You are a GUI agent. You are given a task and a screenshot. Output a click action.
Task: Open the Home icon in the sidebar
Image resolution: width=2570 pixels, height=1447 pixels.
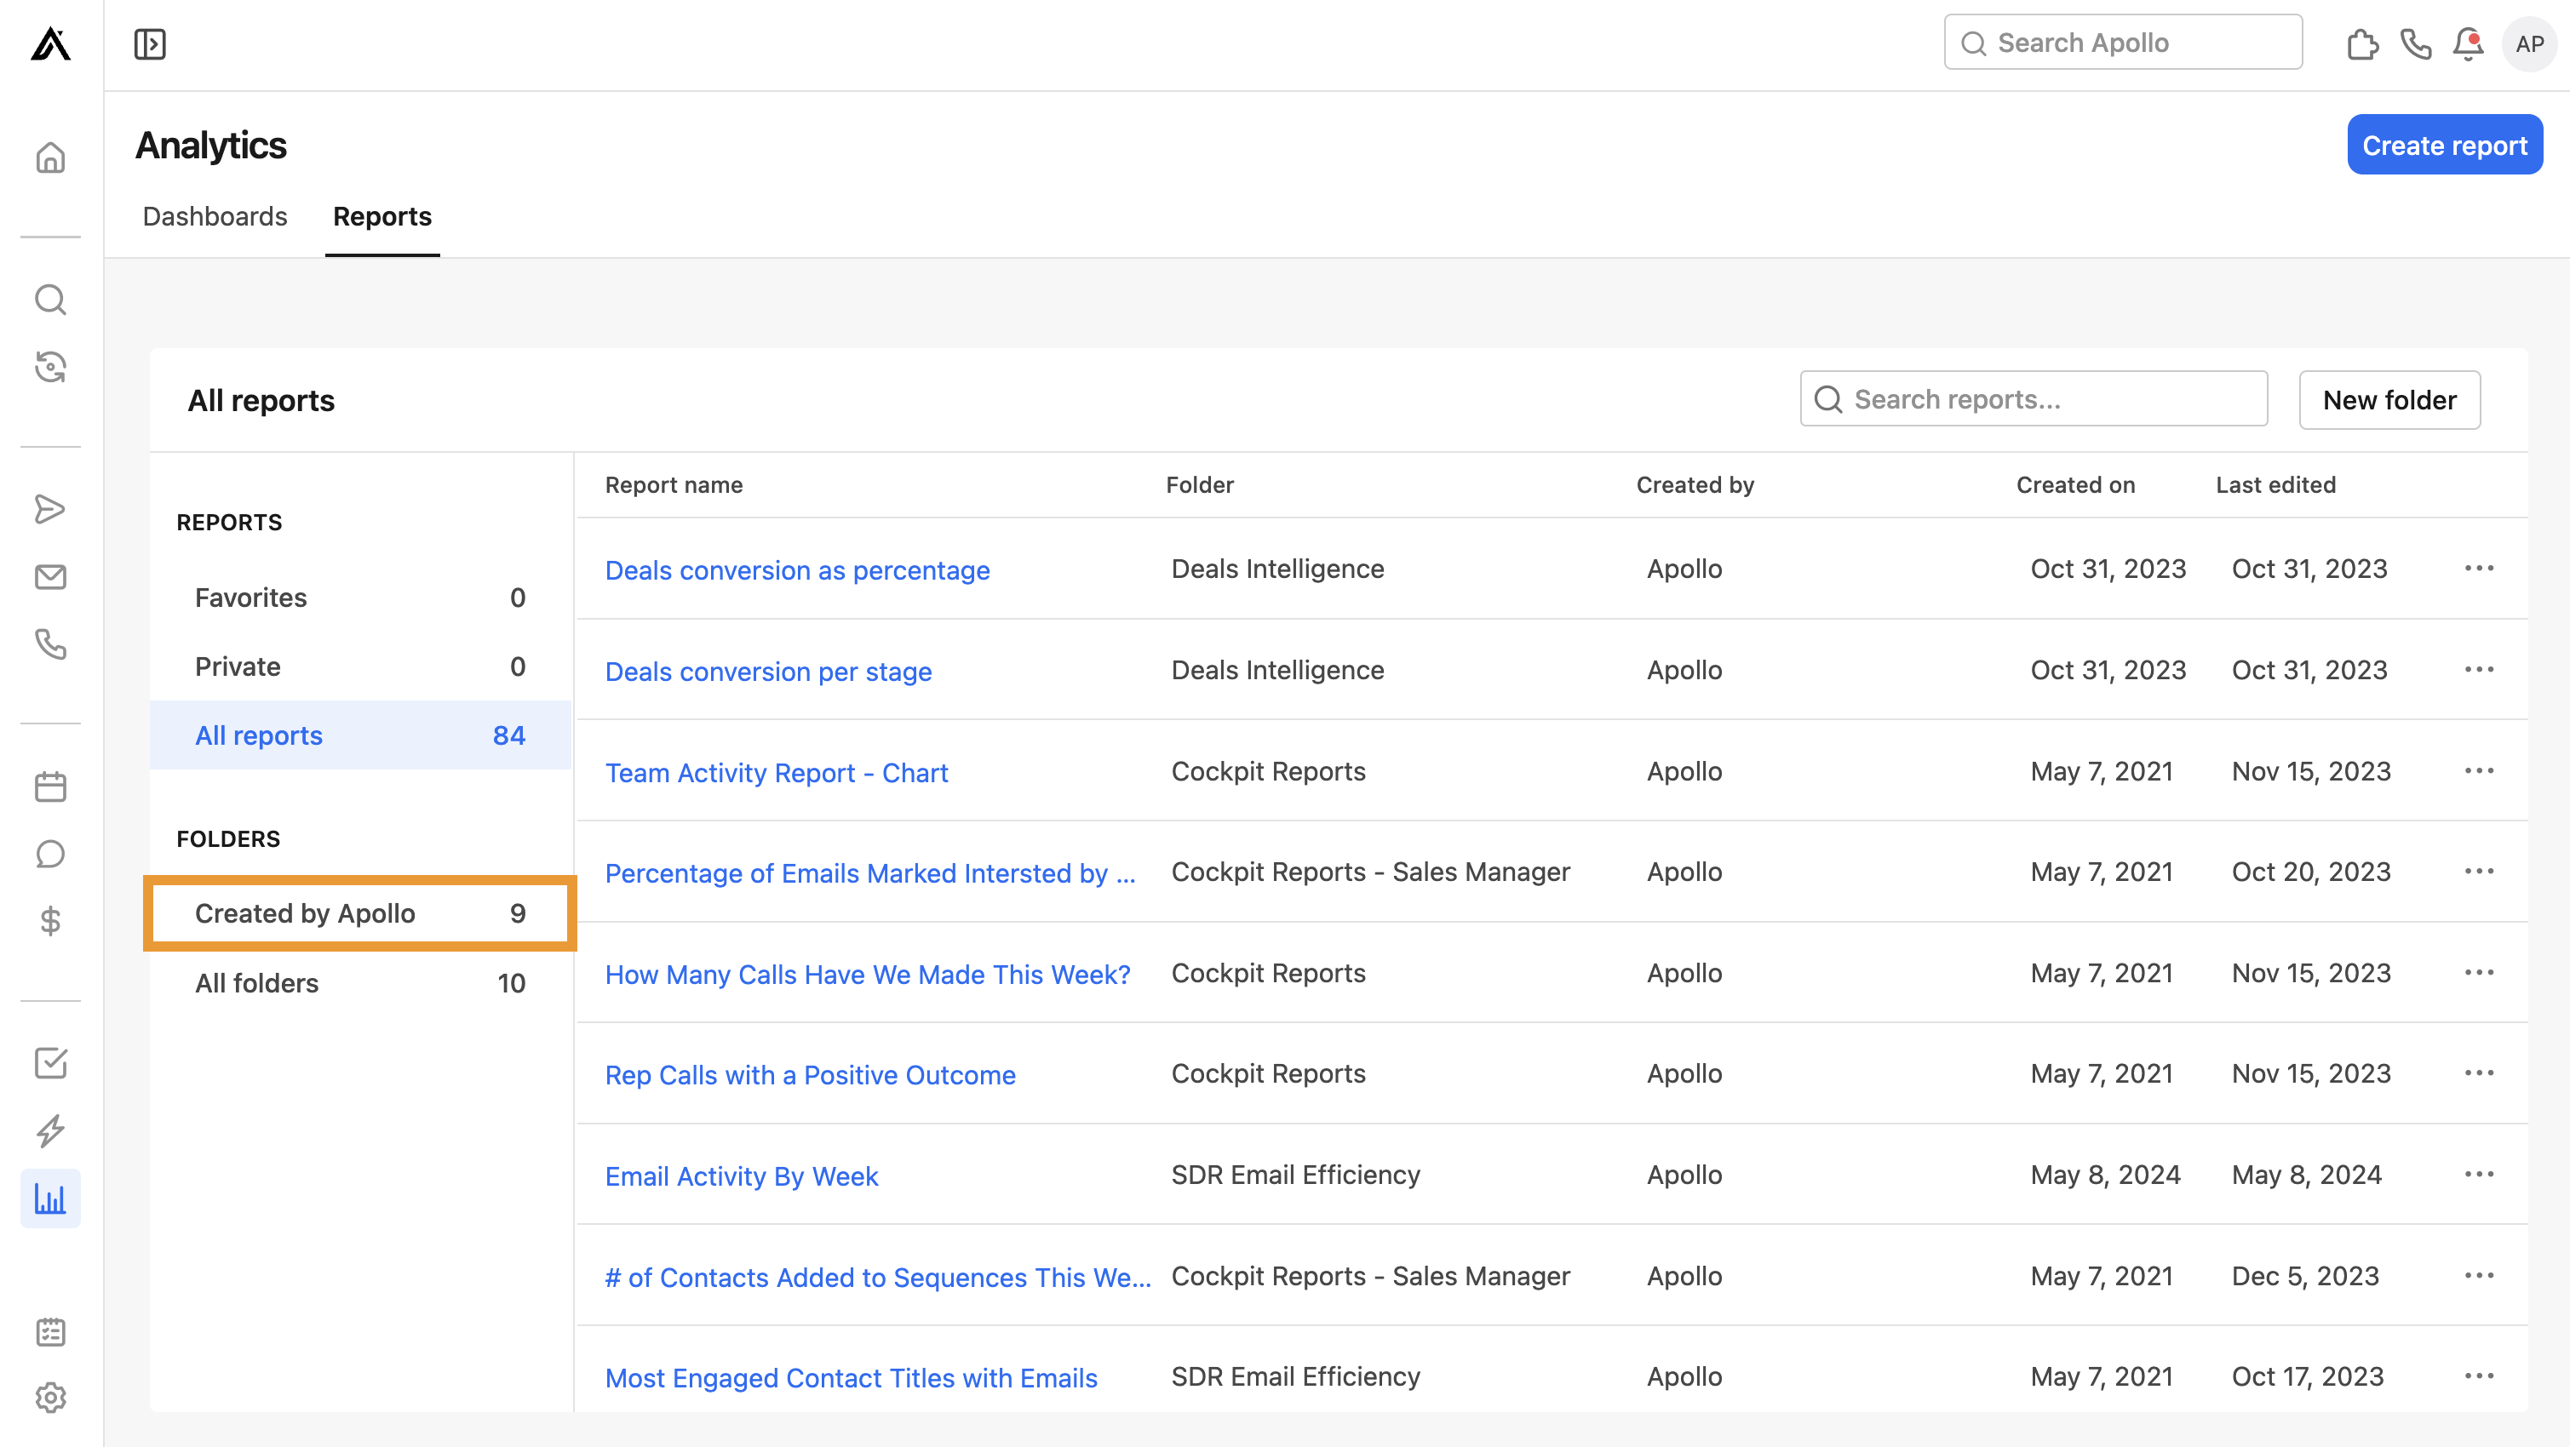tap(50, 157)
